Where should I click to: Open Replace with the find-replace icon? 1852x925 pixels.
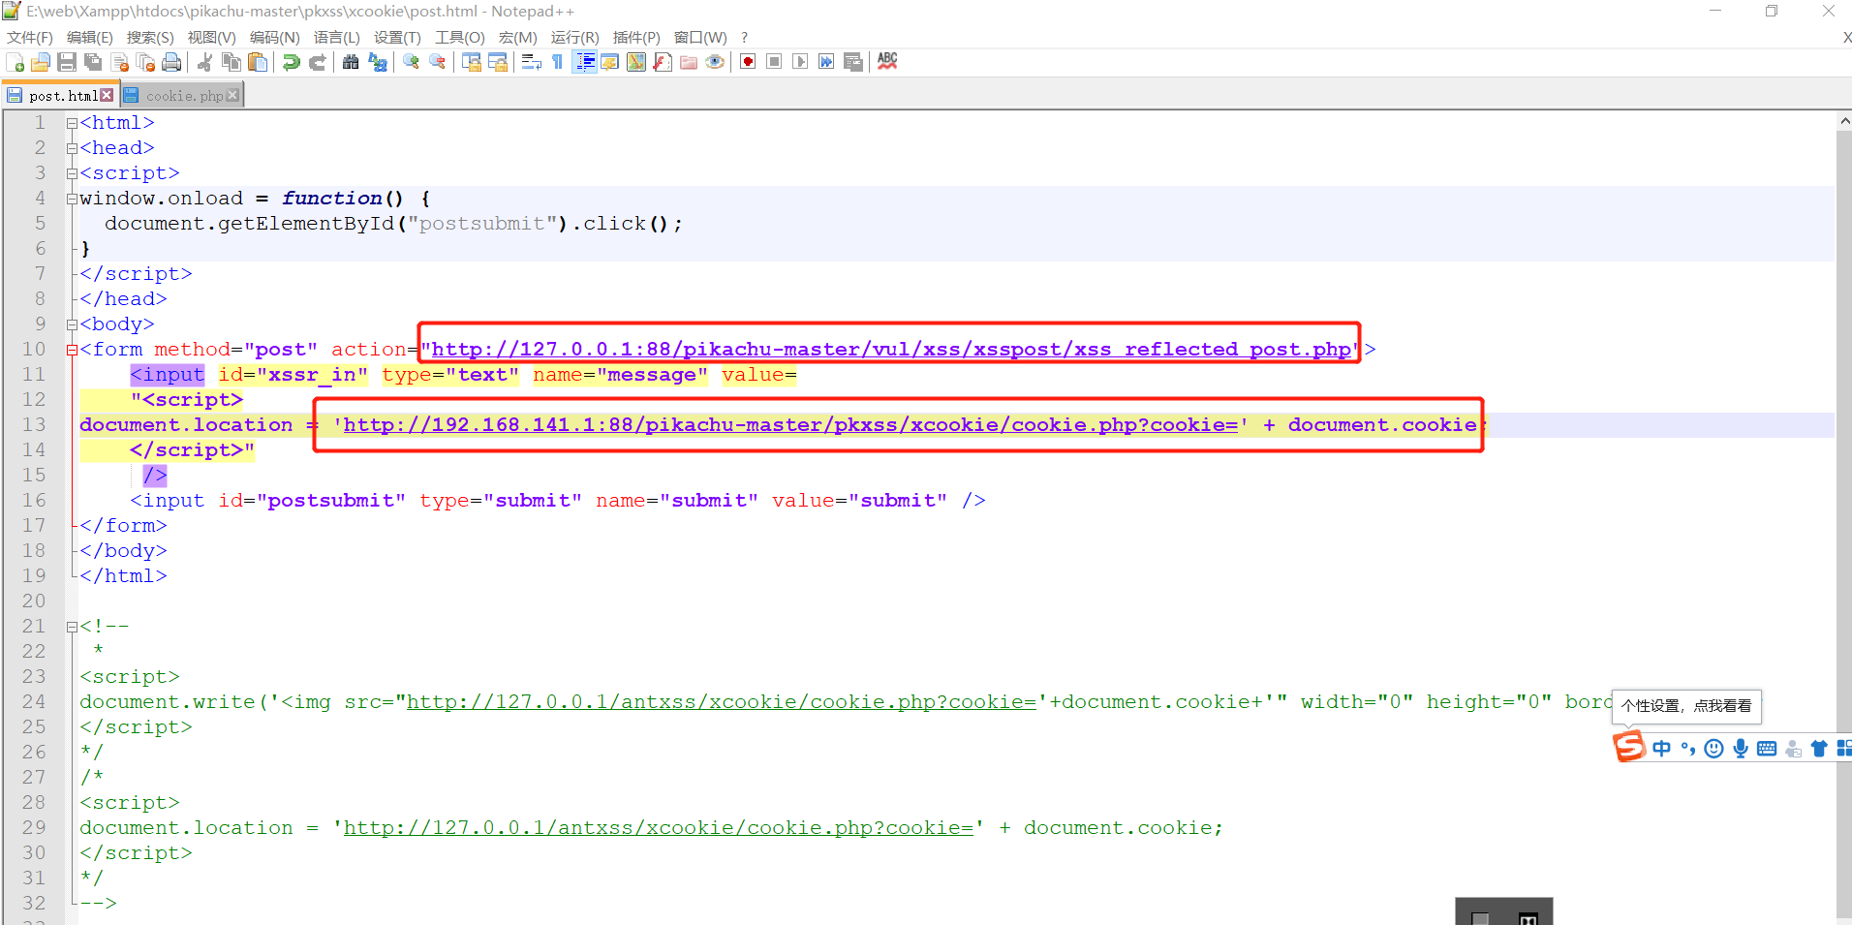pos(378,62)
